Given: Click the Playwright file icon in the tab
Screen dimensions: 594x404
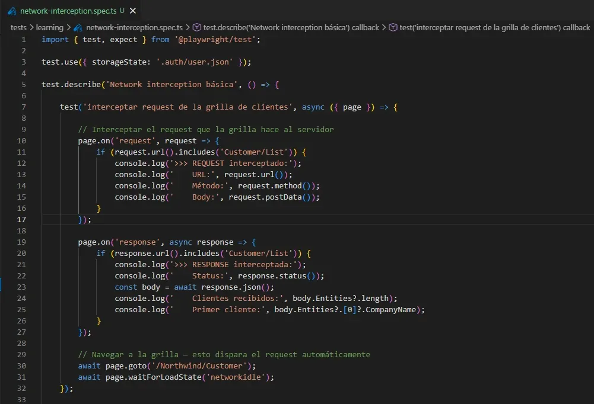Looking at the screenshot, I should click(12, 11).
